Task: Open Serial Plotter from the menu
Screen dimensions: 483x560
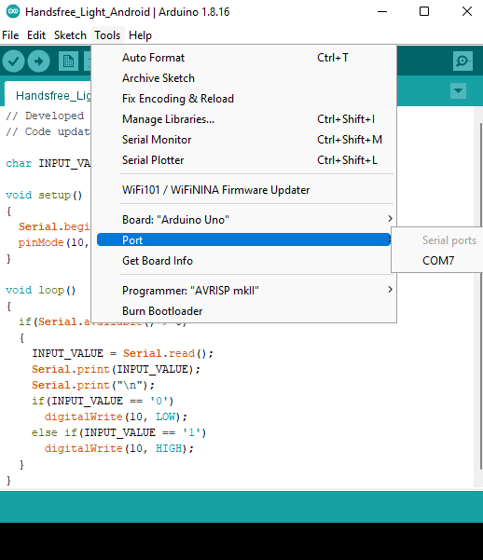Action: point(245,160)
